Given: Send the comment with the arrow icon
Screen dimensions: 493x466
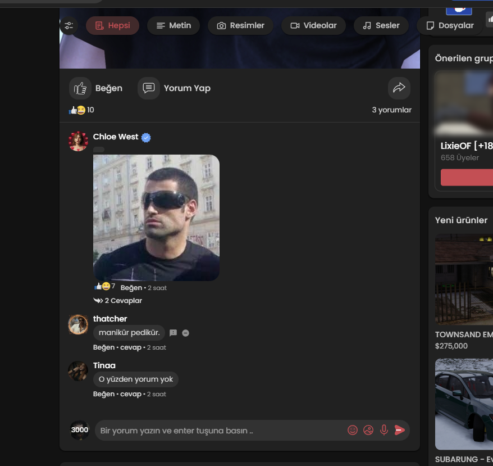Looking at the screenshot, I should tap(399, 430).
